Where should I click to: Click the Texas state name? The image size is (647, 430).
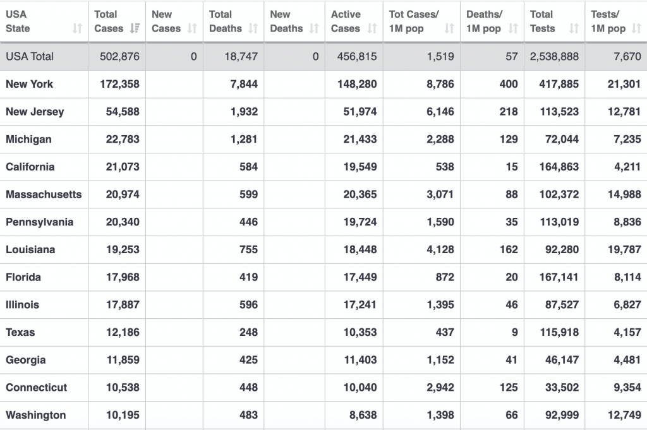[20, 332]
